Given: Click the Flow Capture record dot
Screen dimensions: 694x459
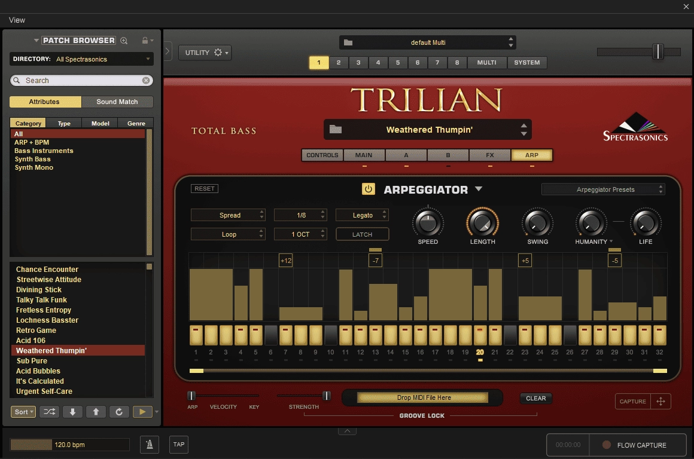Looking at the screenshot, I should [x=607, y=445].
